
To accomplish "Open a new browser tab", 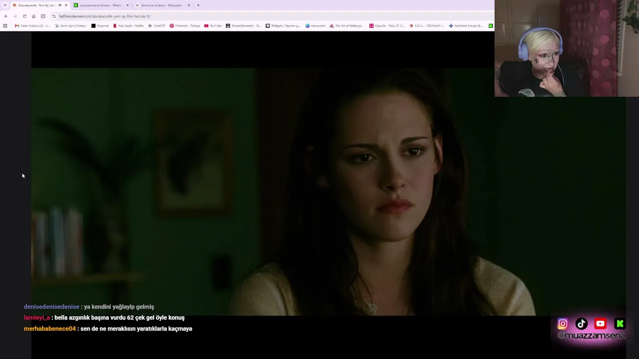I will pyautogui.click(x=198, y=5).
